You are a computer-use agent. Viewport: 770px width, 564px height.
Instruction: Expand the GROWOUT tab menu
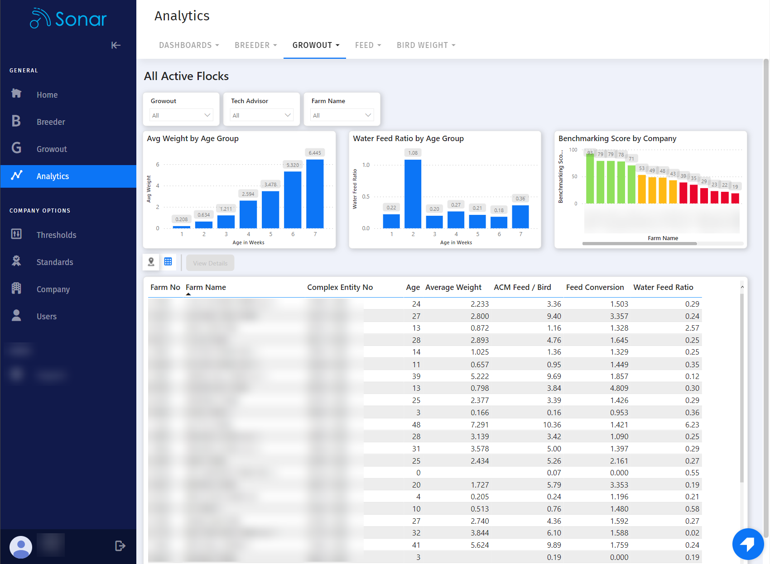[316, 45]
